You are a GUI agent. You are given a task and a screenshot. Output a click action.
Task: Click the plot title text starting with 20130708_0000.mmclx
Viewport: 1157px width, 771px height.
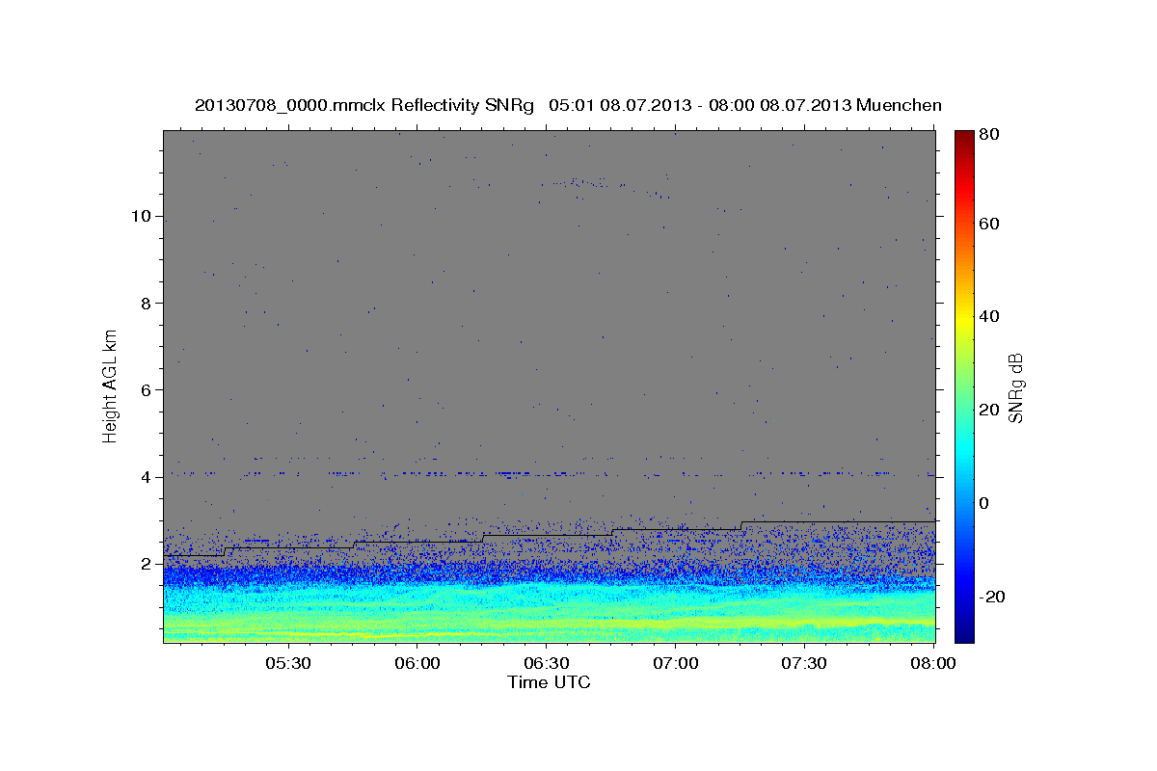point(568,105)
